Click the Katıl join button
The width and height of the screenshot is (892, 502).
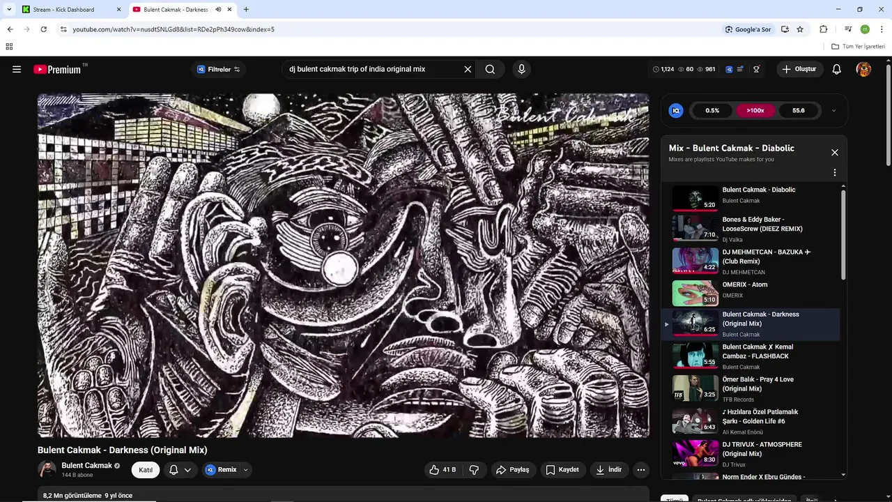[146, 470]
